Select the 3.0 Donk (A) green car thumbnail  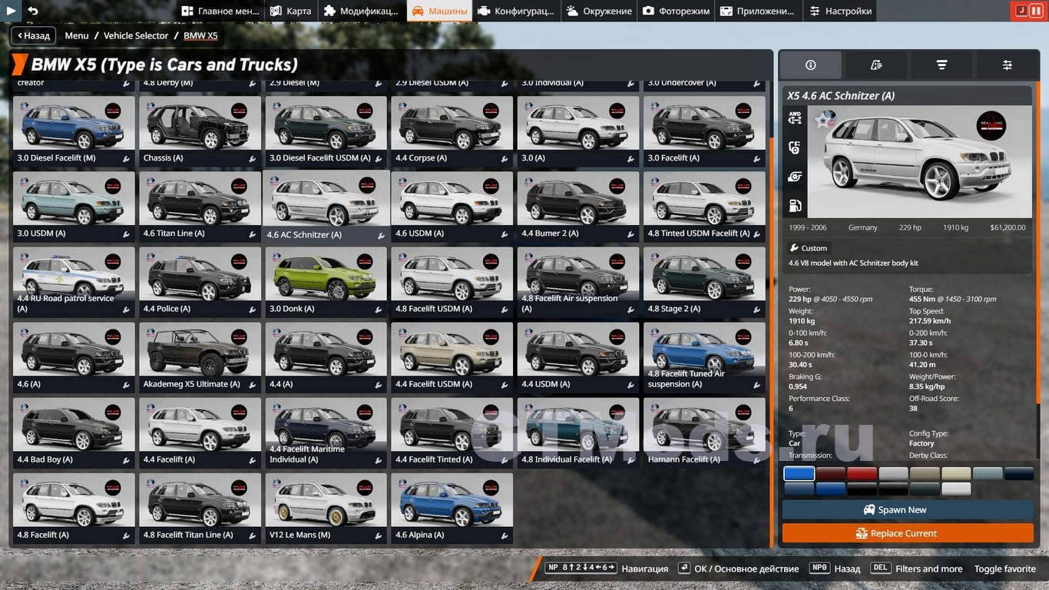pos(326,282)
